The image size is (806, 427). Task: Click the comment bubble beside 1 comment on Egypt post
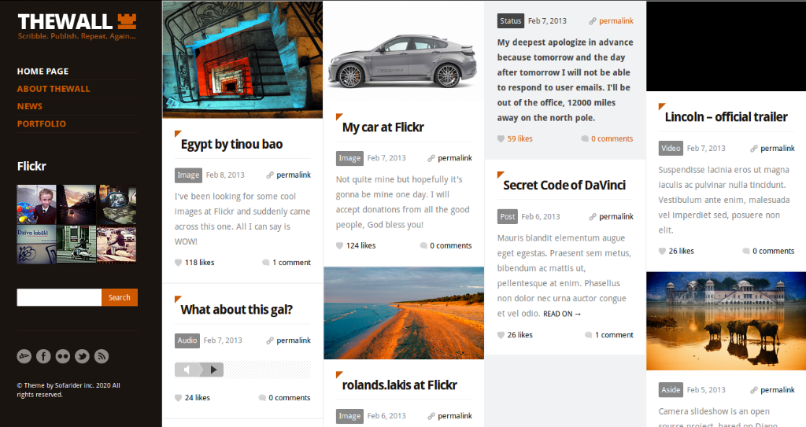pyautogui.click(x=266, y=263)
